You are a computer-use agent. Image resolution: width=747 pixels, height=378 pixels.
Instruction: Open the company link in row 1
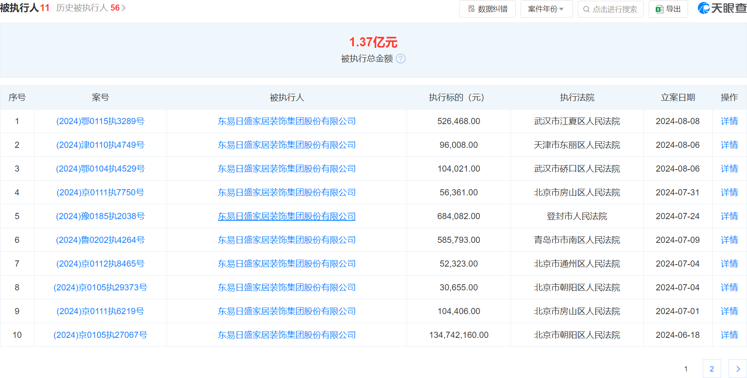pyautogui.click(x=287, y=121)
